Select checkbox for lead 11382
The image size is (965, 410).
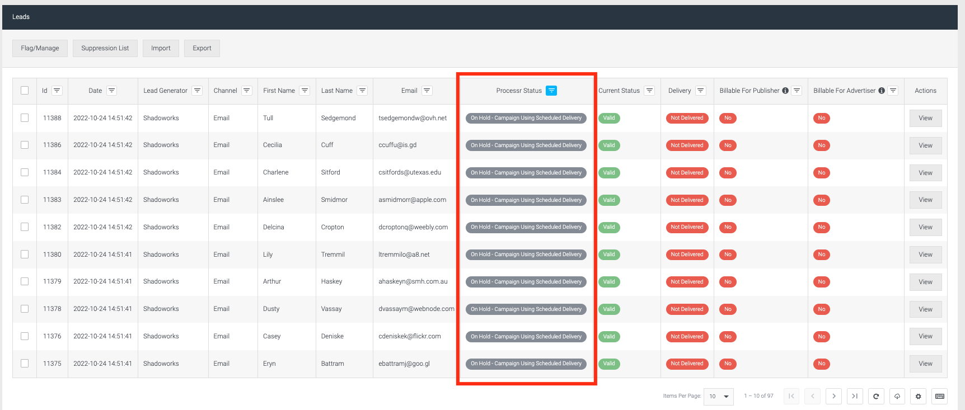(25, 227)
